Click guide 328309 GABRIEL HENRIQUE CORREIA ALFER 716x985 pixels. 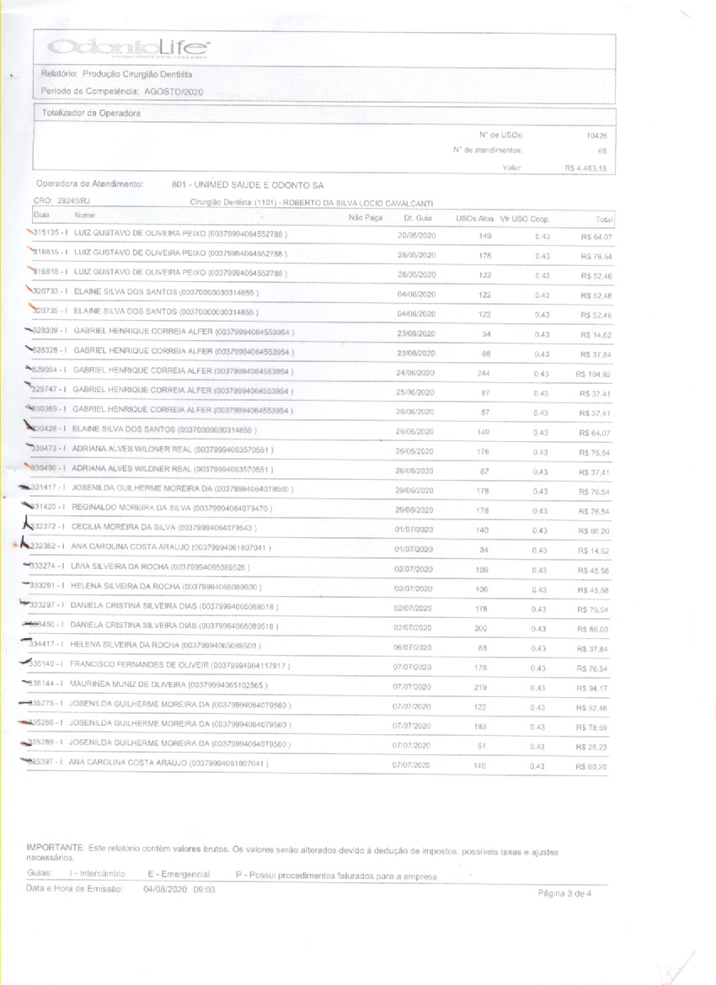pyautogui.click(x=163, y=332)
